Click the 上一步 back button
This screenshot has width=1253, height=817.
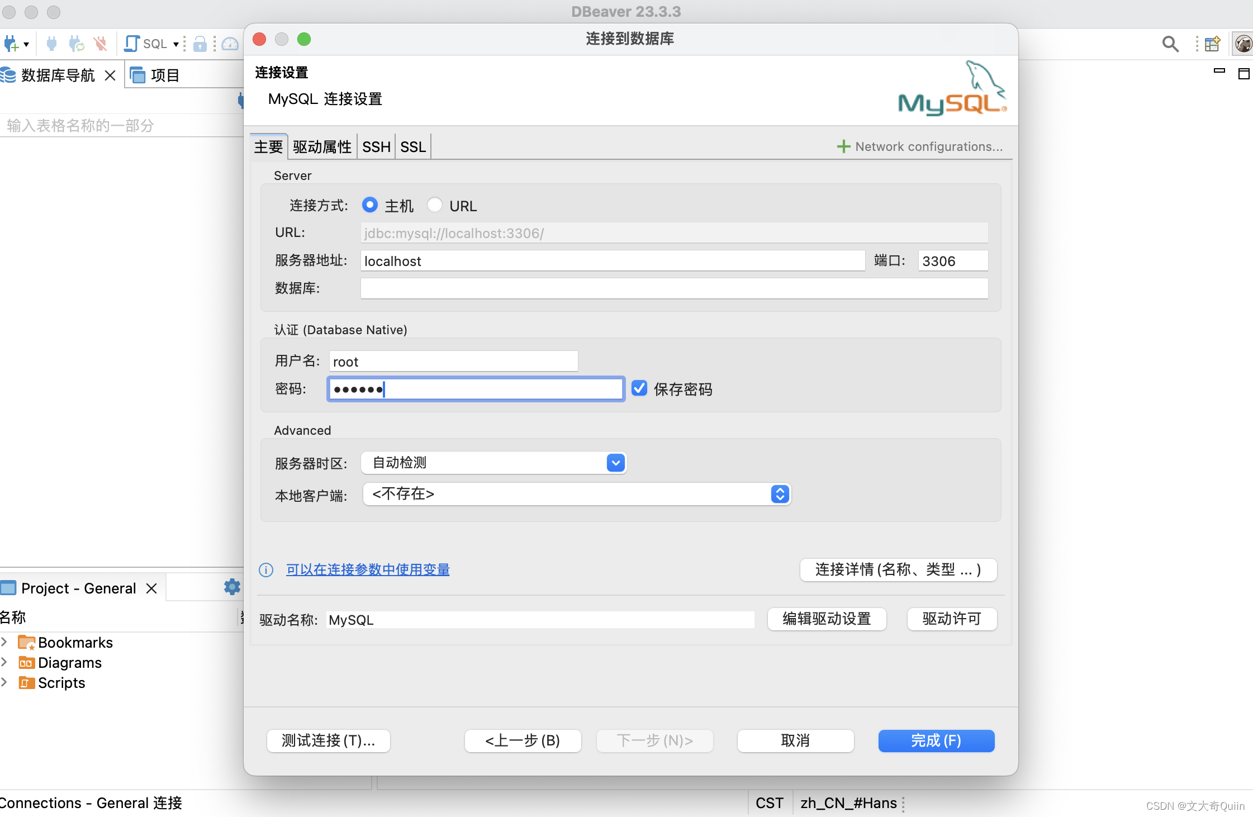tap(523, 740)
